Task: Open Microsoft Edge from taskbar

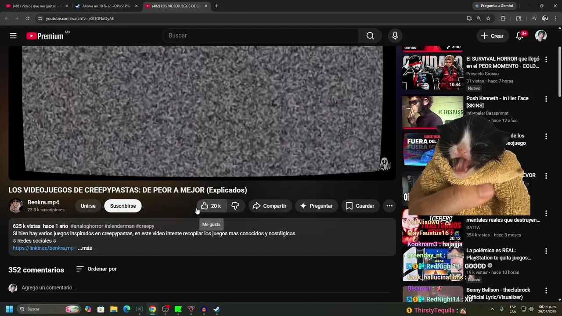Action: pyautogui.click(x=126, y=309)
